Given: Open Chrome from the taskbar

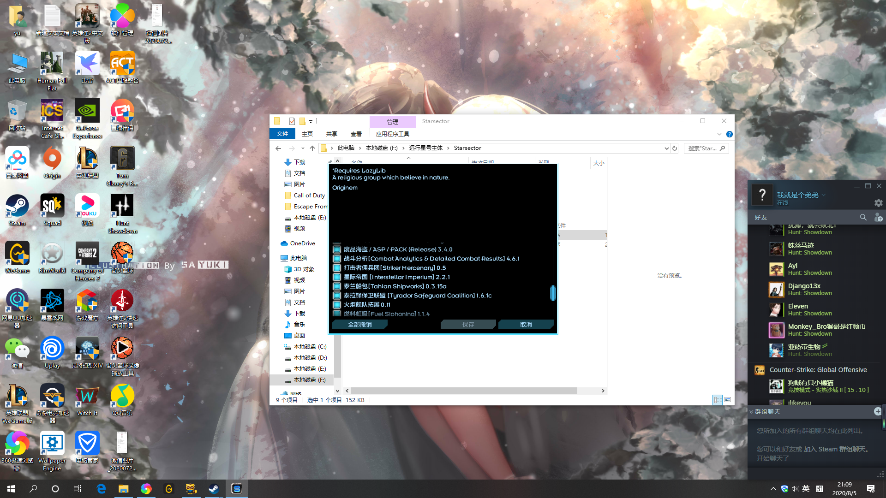Looking at the screenshot, I should (x=146, y=488).
